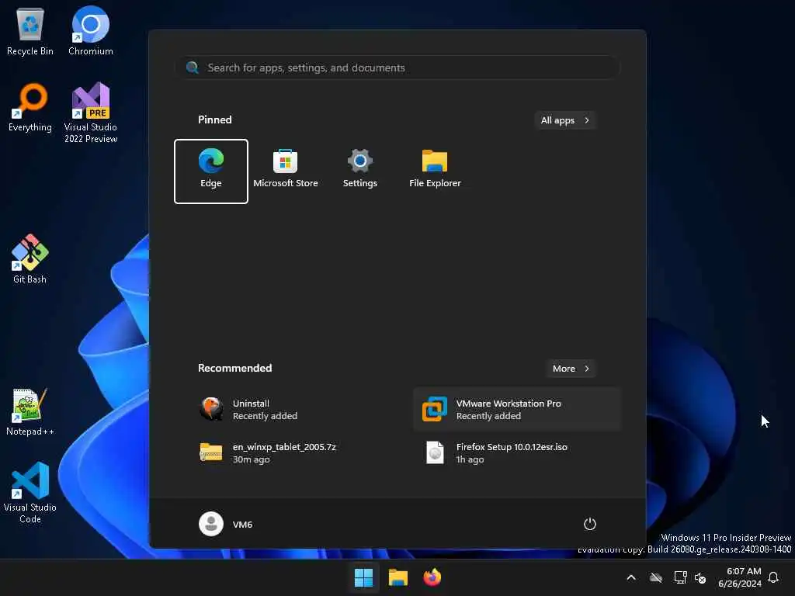This screenshot has height=596, width=795.
Task: Select the Git Bash desktop shortcut
Action: 30,259
